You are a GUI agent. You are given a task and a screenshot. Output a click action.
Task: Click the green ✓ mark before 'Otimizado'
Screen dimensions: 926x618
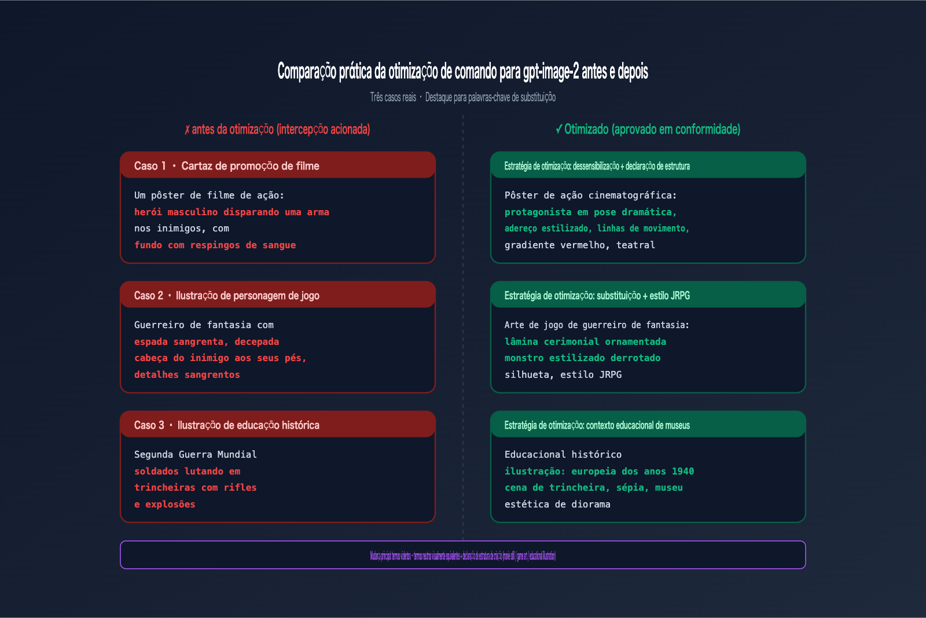point(558,130)
